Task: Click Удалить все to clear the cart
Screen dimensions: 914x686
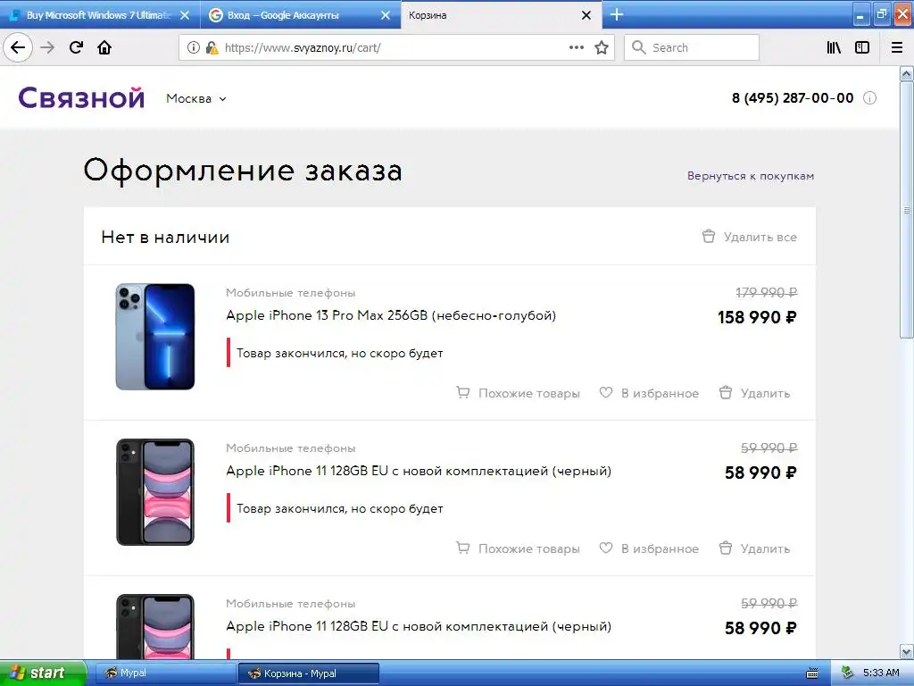Action: point(749,237)
